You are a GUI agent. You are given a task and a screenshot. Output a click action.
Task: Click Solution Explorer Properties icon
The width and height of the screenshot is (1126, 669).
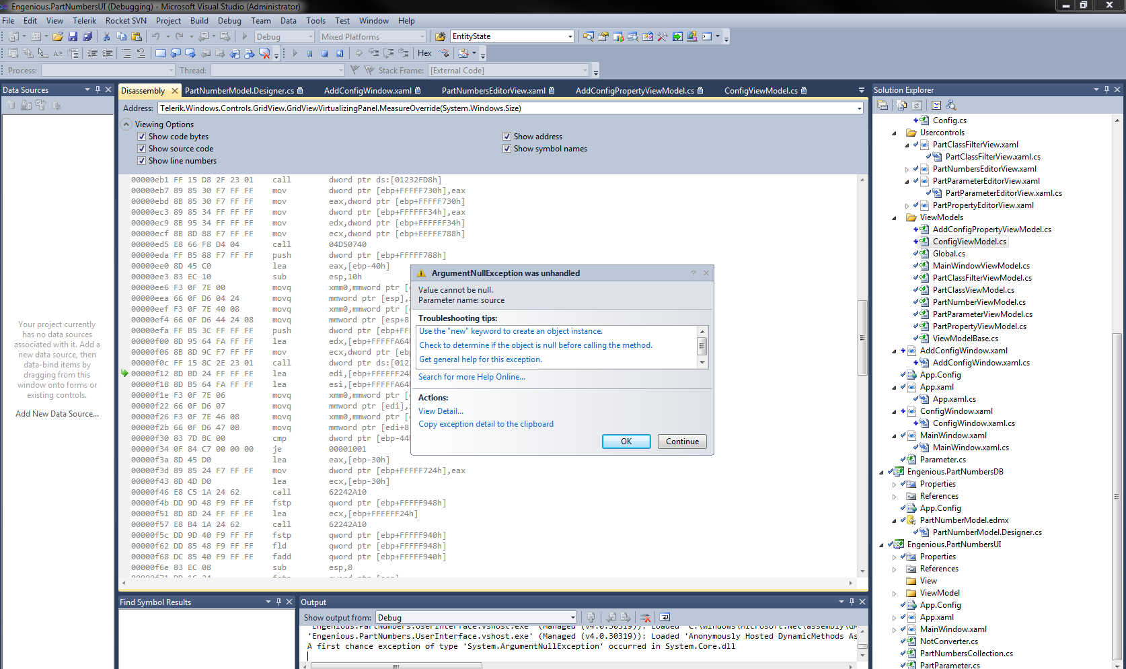[883, 105]
